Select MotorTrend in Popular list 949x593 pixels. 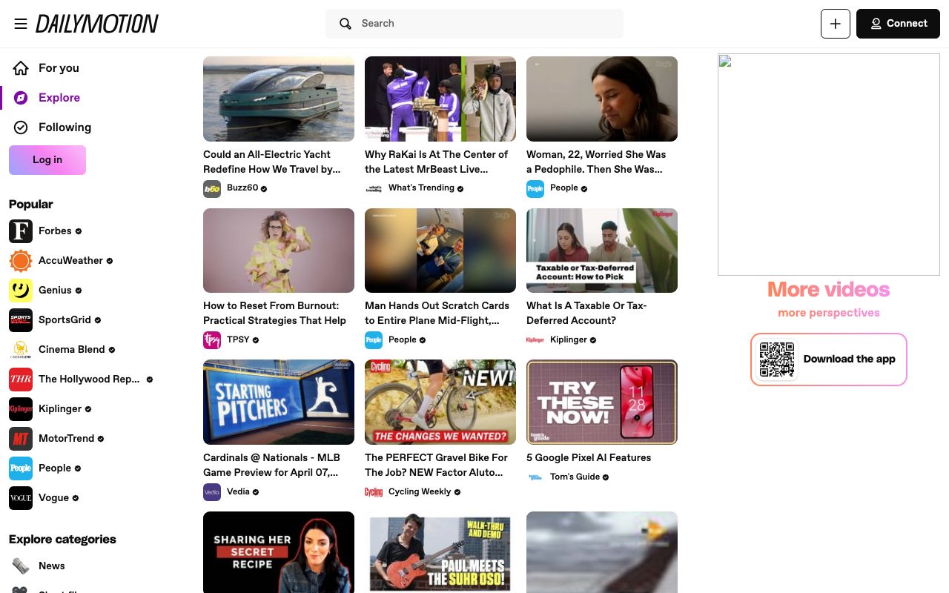point(66,439)
